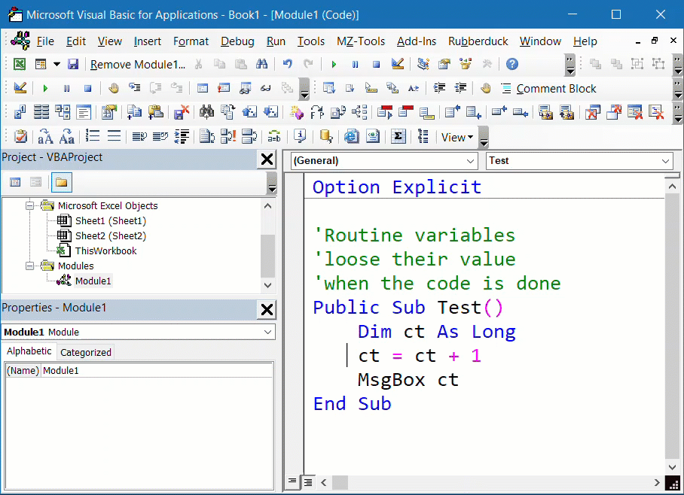The image size is (684, 495).
Task: Click the Undo arrow icon
Action: tap(287, 65)
